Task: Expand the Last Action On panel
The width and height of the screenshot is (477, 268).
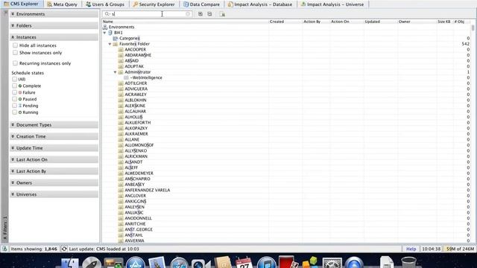Action: click(x=54, y=159)
